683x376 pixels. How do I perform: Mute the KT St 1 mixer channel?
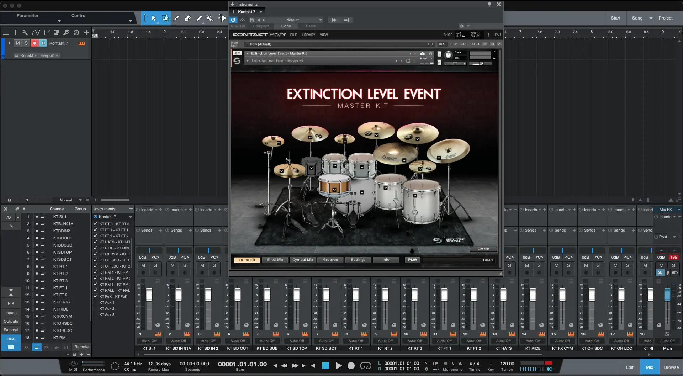(143, 265)
